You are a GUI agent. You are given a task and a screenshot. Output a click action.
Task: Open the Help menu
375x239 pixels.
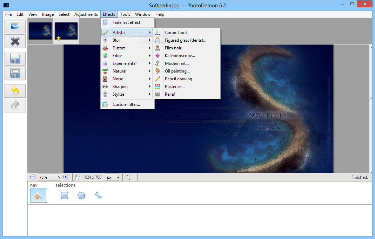[x=160, y=14]
